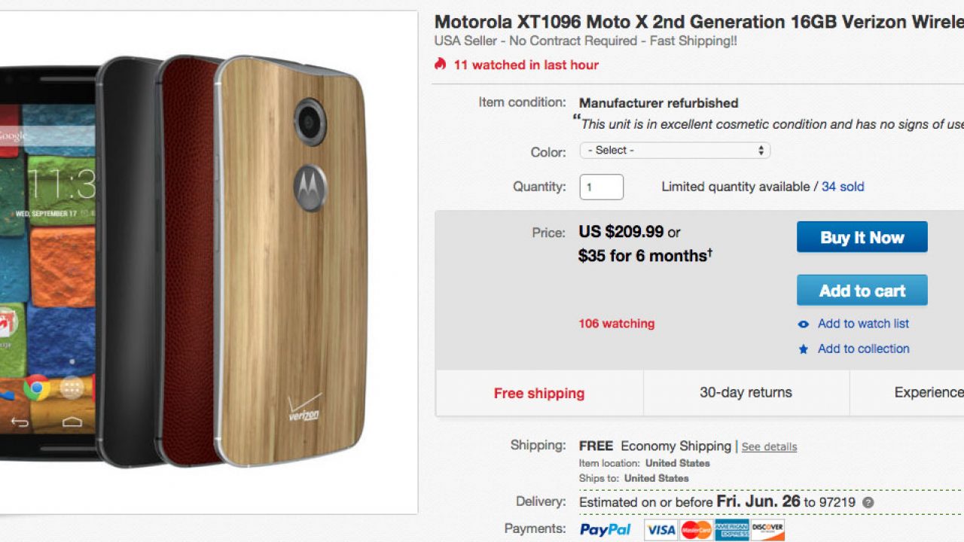Click Add to collection link
The image size is (964, 542).
pyautogui.click(x=863, y=349)
